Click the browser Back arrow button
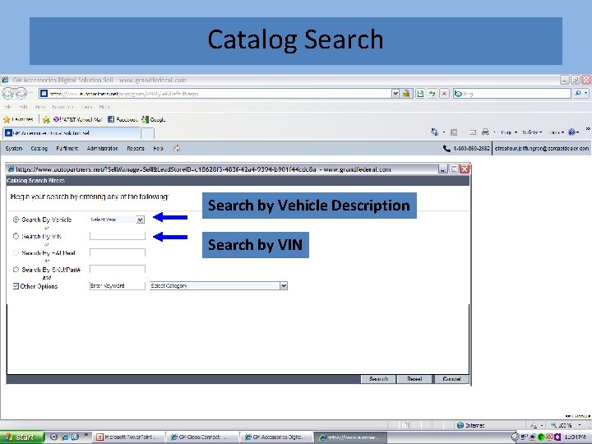This screenshot has width=592, height=444. click(8, 93)
